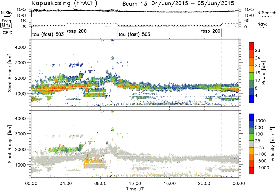The width and height of the screenshot is (276, 191).
Task: Click the 'rbsp 200' label near 22:00
Action: pyautogui.click(x=210, y=31)
